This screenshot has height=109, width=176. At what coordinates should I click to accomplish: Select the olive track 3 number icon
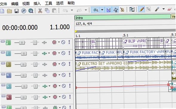point(9,65)
